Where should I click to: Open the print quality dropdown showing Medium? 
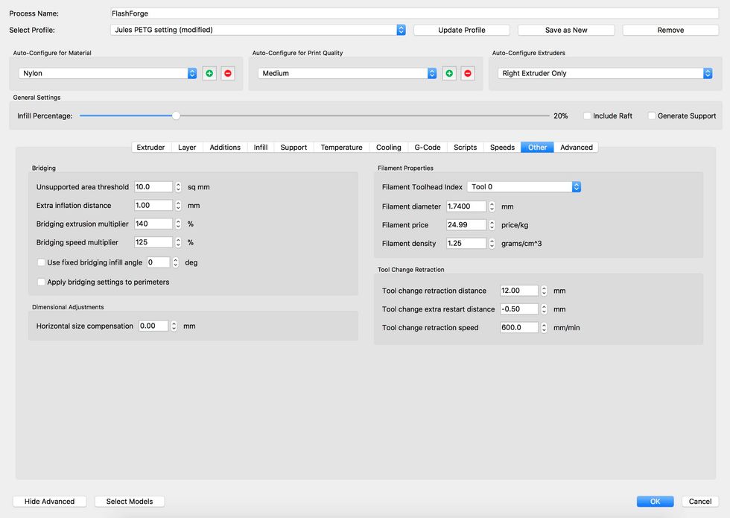(431, 73)
